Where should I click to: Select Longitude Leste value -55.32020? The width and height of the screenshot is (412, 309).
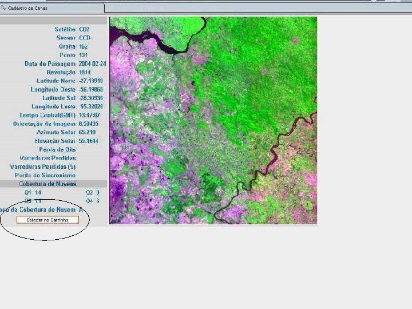point(92,106)
